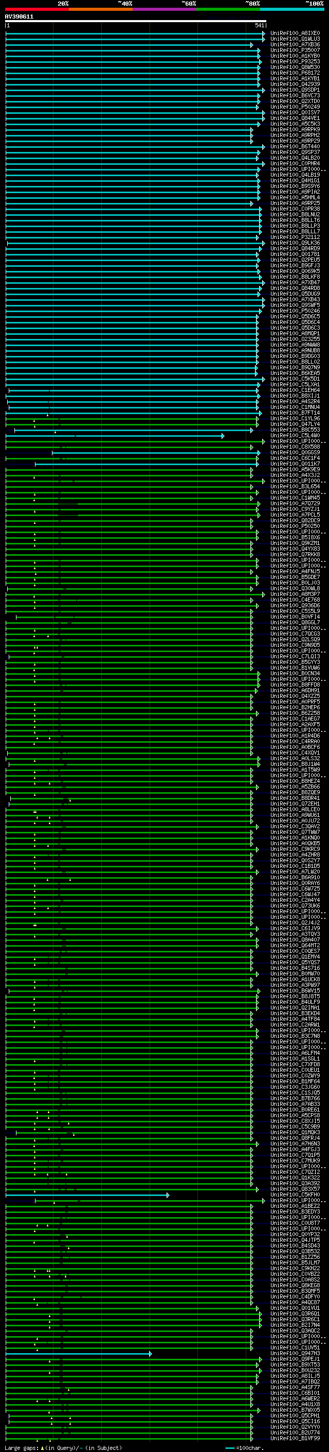
Task: Click the short cyan alignment bar for C5L4W0
Action: coord(115,436)
